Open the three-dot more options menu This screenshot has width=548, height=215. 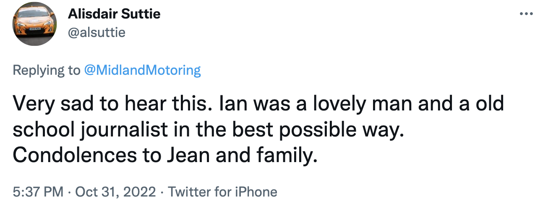(x=526, y=13)
